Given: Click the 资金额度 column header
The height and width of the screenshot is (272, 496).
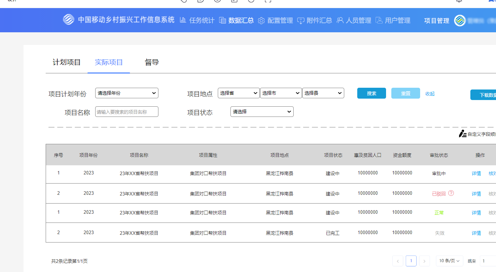Looking at the screenshot, I should click(402, 155).
